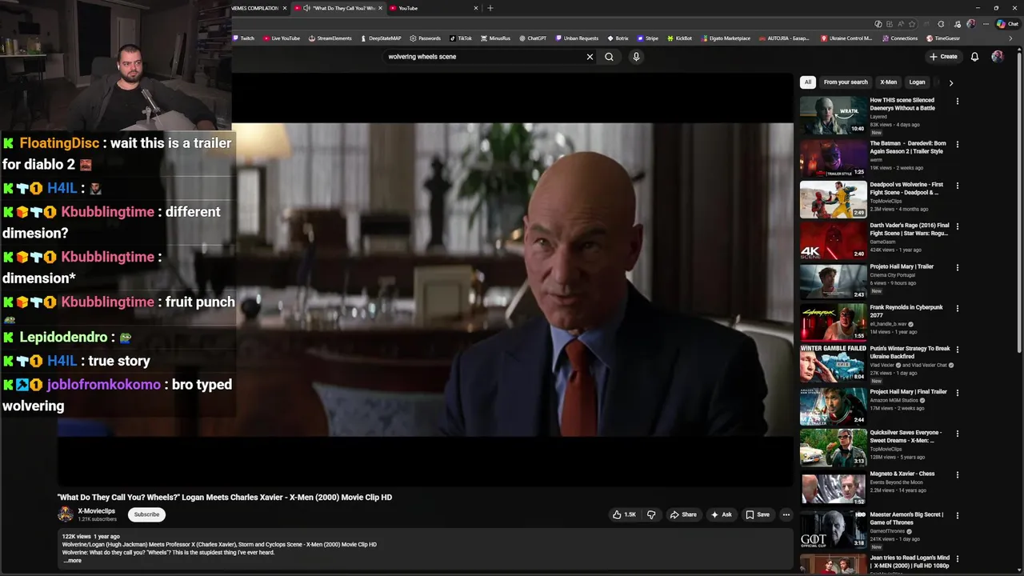Open the Elgato Marketplace bookmark
Image resolution: width=1024 pixels, height=576 pixels.
point(726,38)
